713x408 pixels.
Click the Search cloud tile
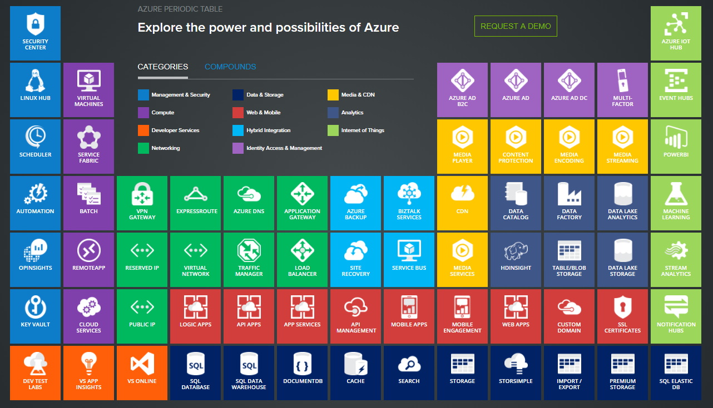point(409,372)
